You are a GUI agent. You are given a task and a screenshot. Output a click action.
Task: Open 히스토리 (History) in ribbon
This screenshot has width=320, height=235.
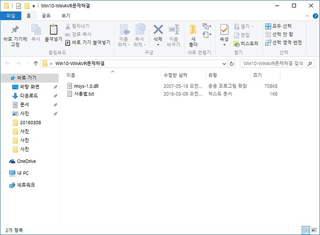(x=246, y=44)
